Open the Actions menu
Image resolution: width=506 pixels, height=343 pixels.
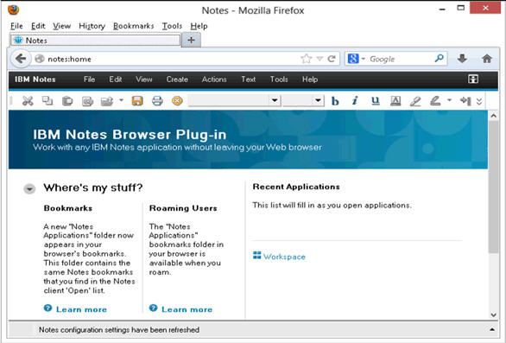[214, 79]
